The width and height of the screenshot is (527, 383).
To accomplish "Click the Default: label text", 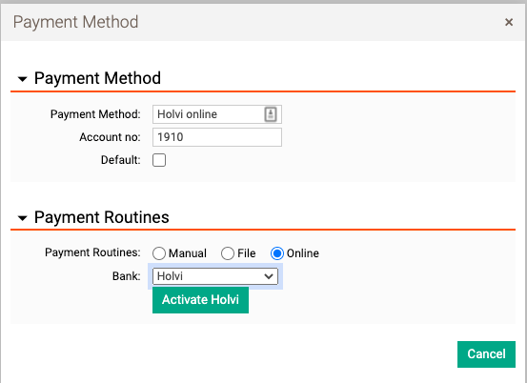I will click(121, 160).
